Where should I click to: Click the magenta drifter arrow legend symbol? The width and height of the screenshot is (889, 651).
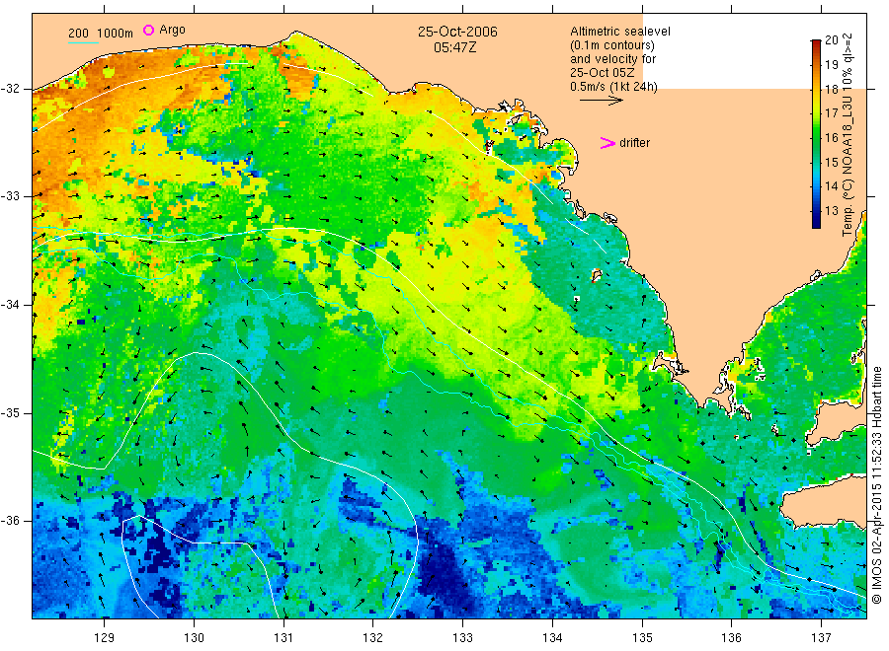pyautogui.click(x=607, y=143)
